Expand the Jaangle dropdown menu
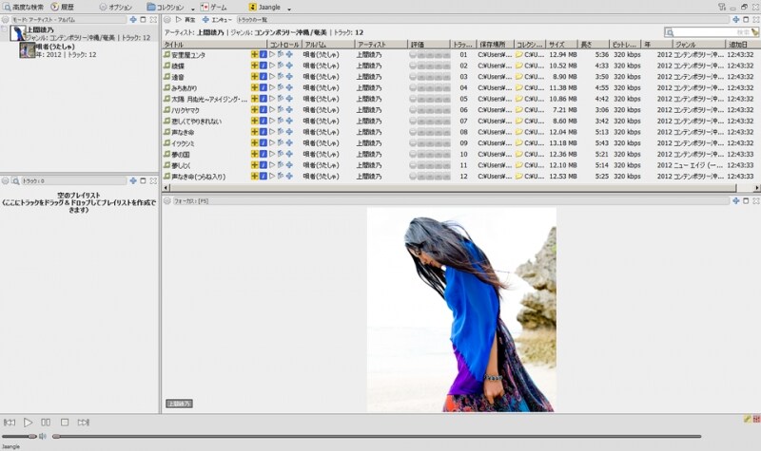Screen dimensions: 761x451 point(288,8)
